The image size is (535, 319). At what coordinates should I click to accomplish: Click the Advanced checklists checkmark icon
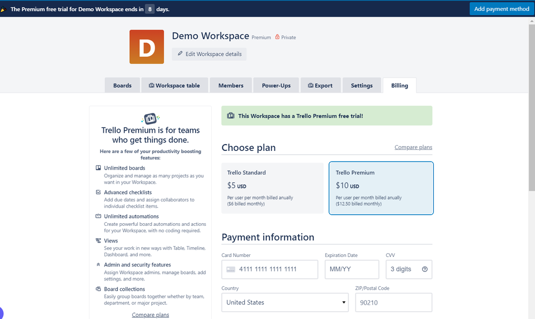point(99,192)
